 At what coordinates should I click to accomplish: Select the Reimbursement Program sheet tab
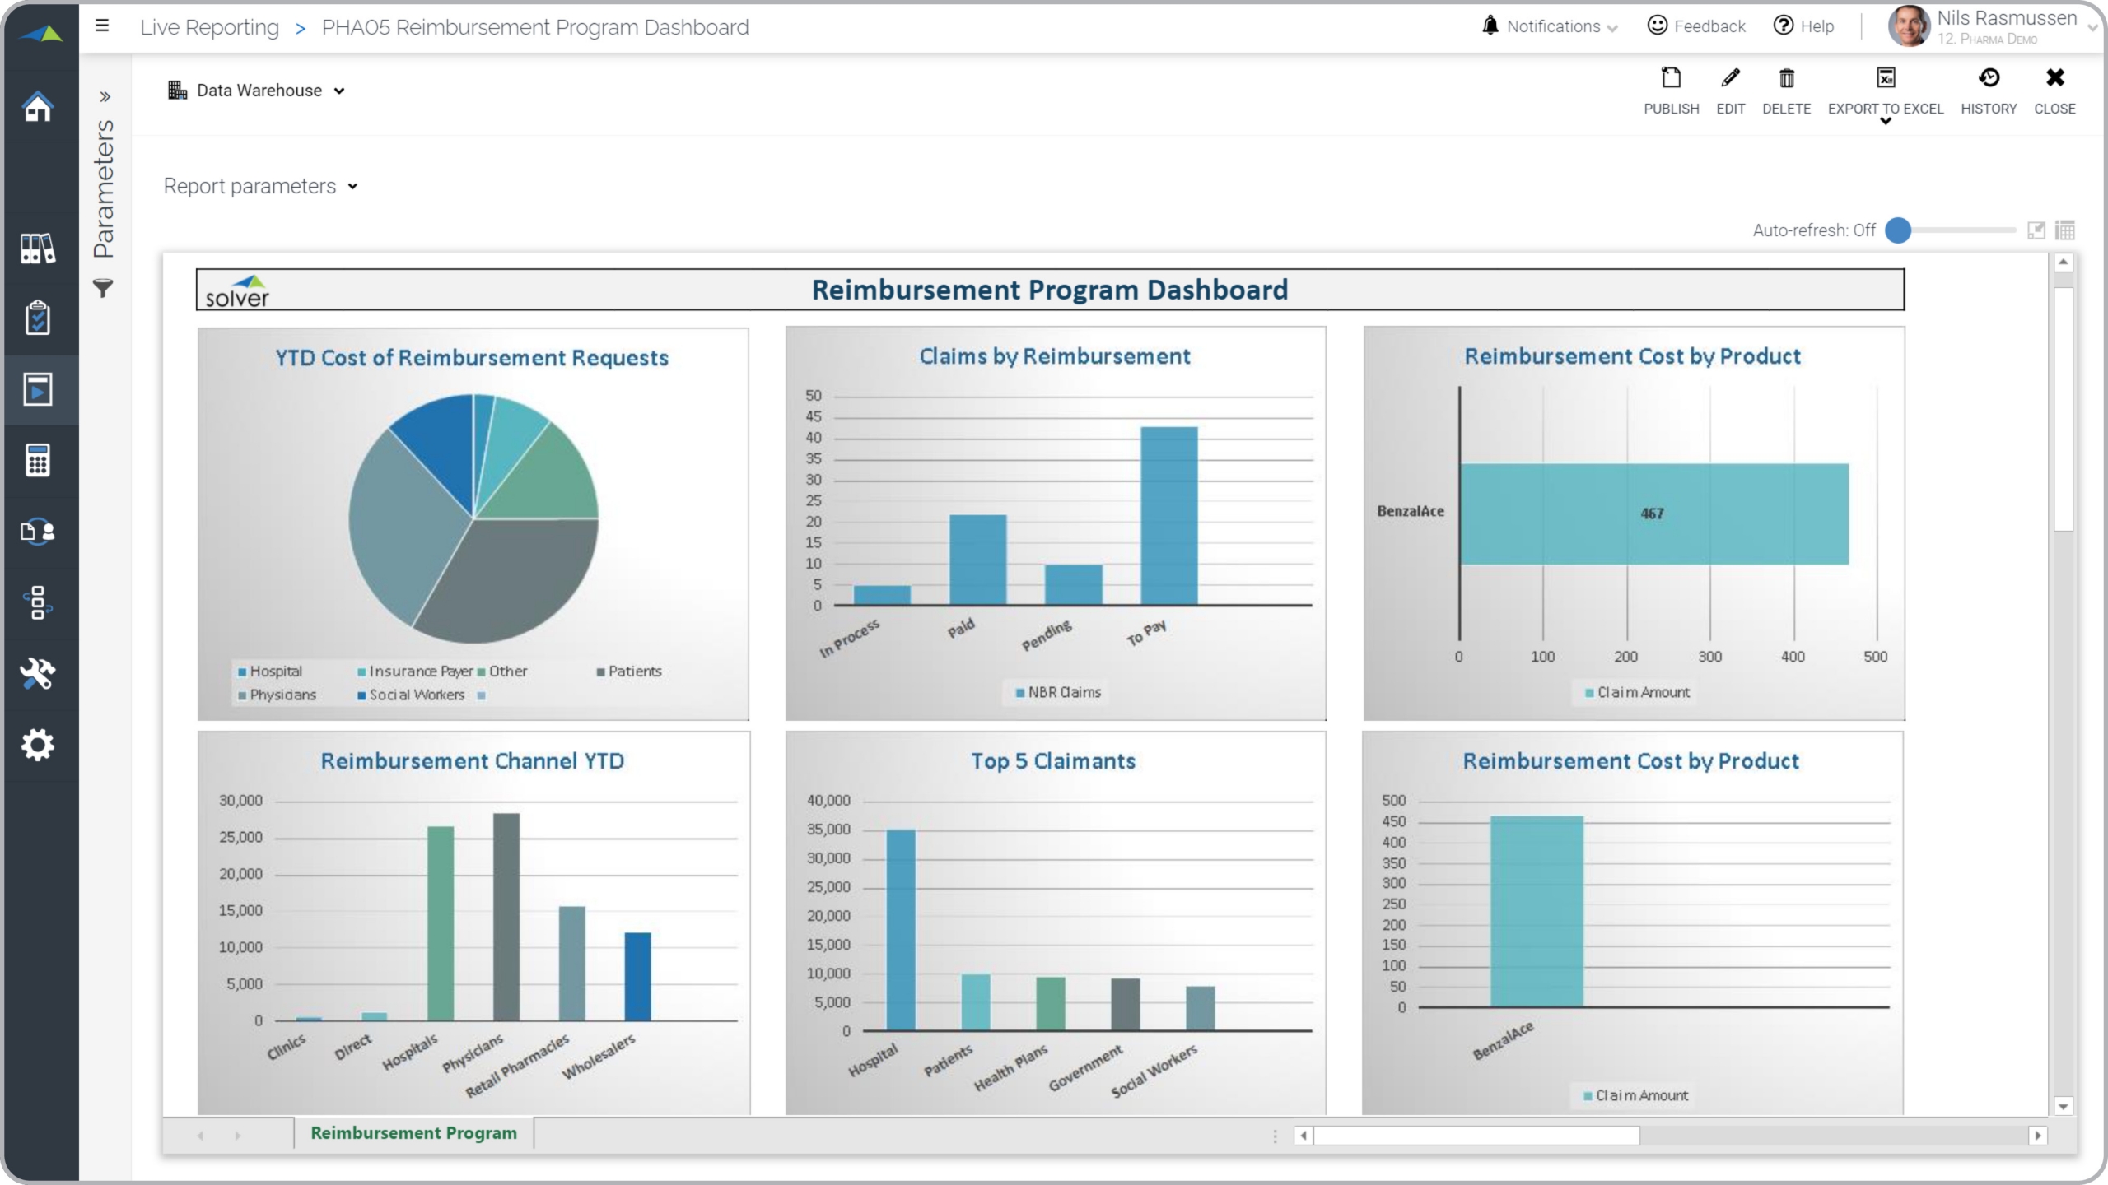coord(413,1133)
